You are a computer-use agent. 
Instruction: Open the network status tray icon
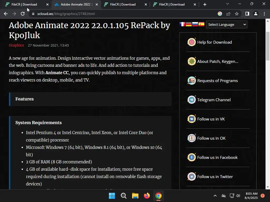tap(232, 196)
